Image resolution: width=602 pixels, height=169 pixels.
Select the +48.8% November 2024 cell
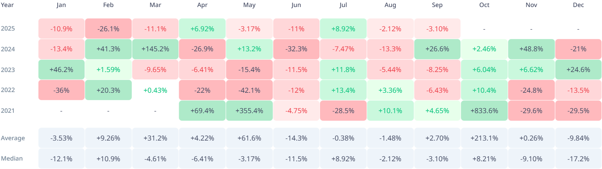pyautogui.click(x=531, y=49)
